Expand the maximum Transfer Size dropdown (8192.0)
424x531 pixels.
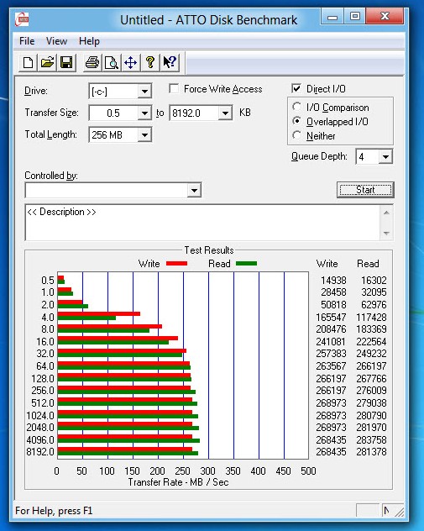[x=225, y=113]
